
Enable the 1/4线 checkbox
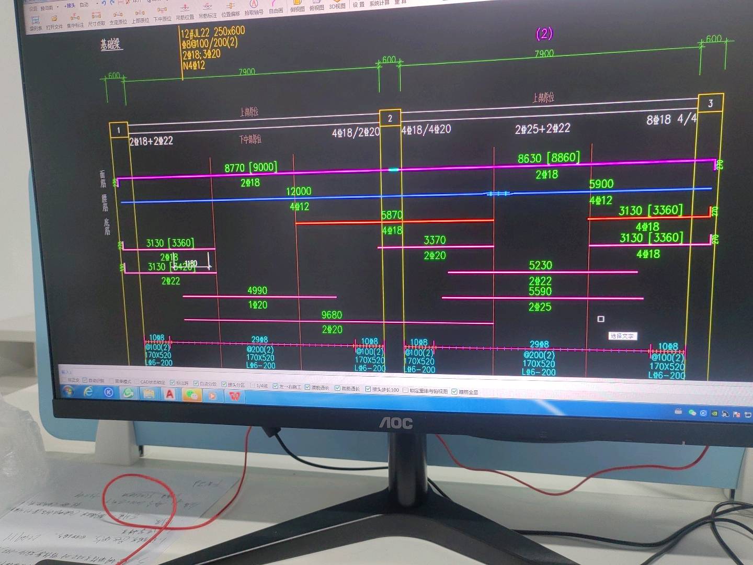point(253,385)
